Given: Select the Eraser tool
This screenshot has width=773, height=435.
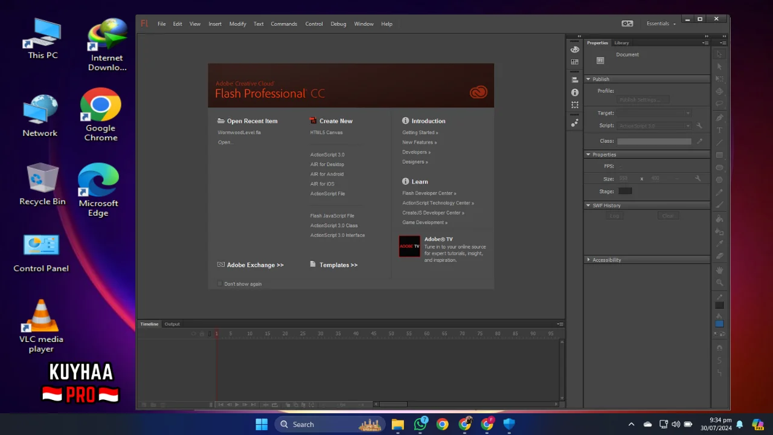Looking at the screenshot, I should [x=719, y=256].
